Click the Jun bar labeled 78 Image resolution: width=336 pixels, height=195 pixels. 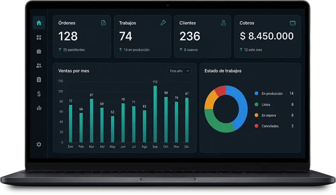tap(123, 123)
